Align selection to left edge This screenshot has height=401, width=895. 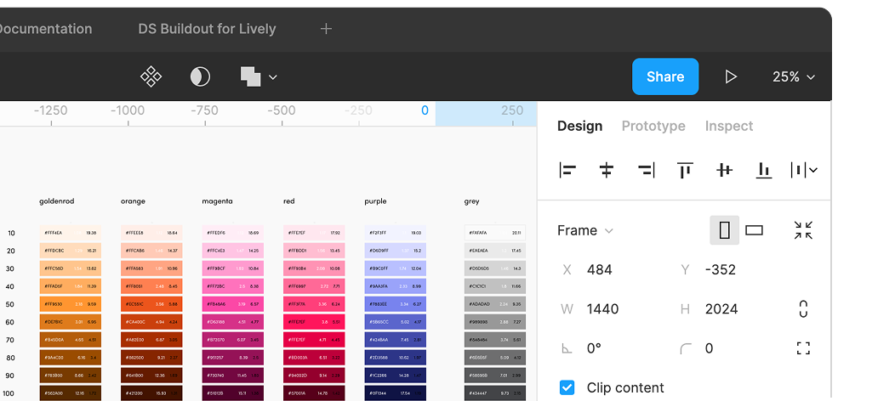pos(567,170)
